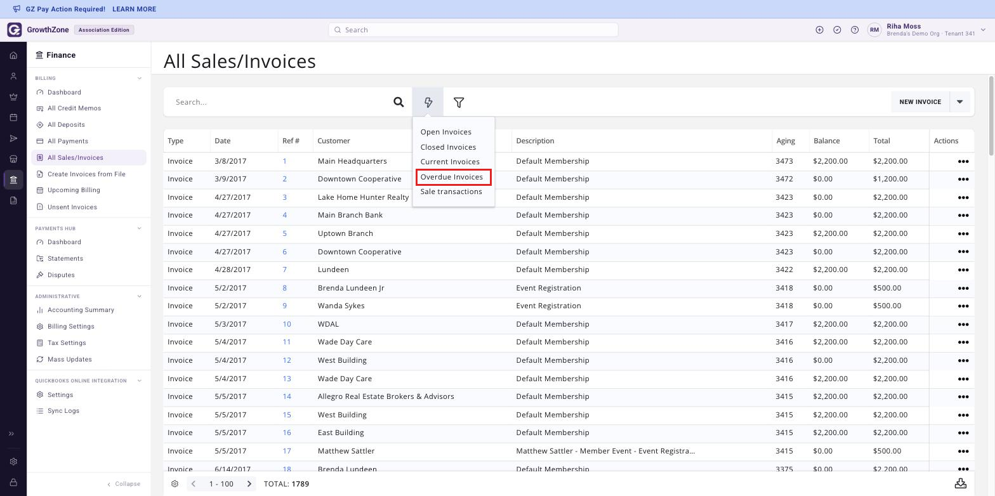This screenshot has width=995, height=496.
Task: Open the Communications send icon in the left rail
Action: [x=13, y=138]
